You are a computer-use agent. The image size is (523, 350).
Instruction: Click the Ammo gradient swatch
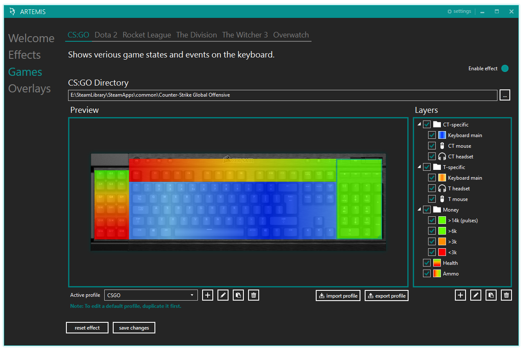[437, 273]
